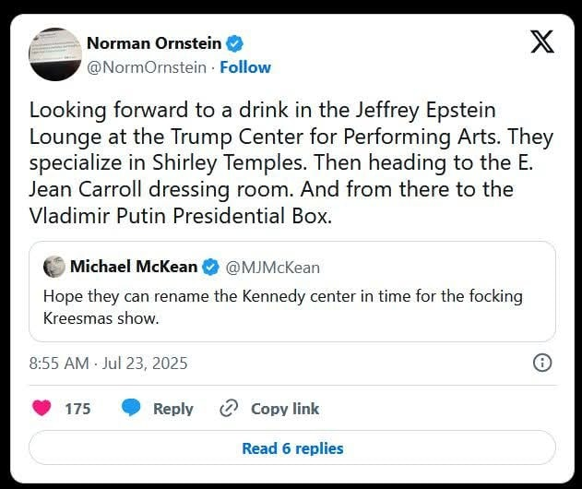Open the 8:55 AM Jul 23, 2025 timestamp
This screenshot has width=582, height=489.
tap(109, 364)
